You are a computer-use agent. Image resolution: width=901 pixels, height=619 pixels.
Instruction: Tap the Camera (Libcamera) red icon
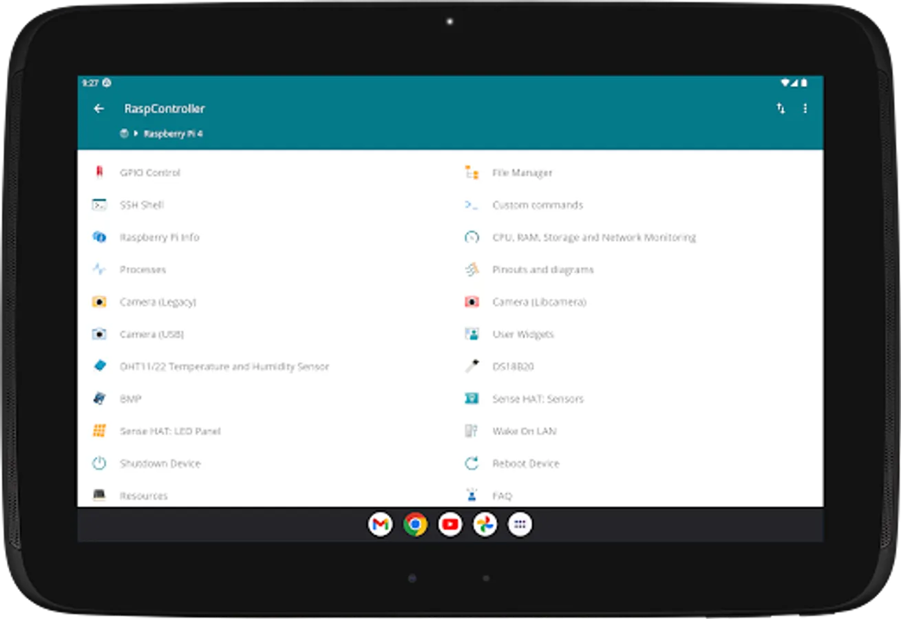coord(471,302)
